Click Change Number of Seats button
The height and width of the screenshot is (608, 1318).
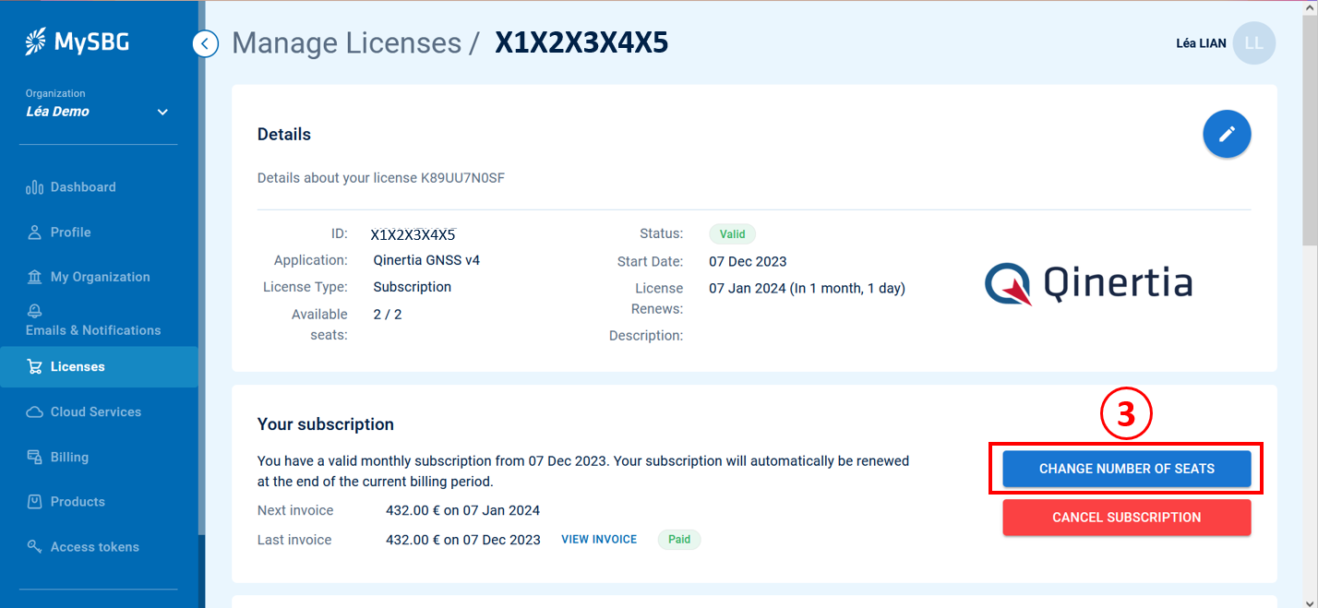point(1126,469)
